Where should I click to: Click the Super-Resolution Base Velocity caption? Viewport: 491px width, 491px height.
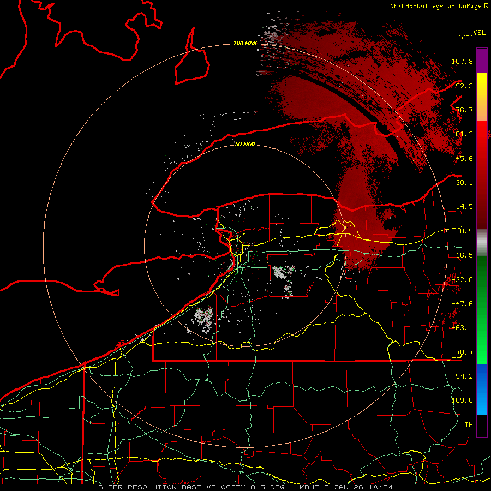pos(245,487)
